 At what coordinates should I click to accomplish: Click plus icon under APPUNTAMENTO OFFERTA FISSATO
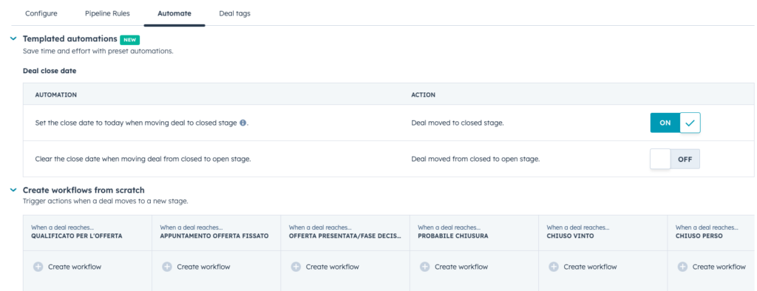tap(167, 267)
